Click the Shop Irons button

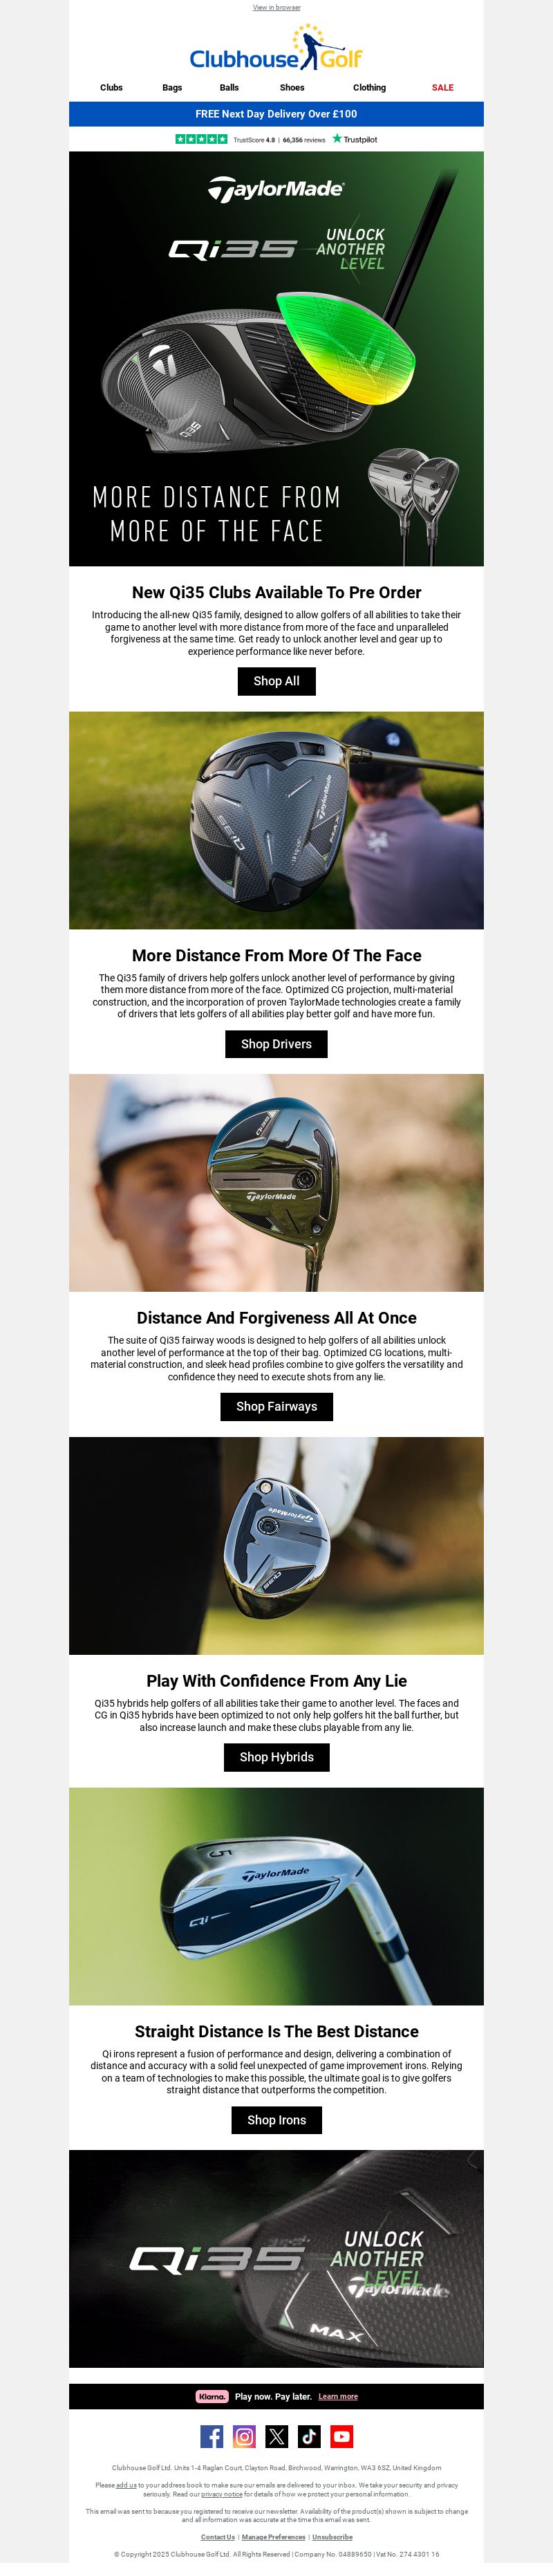[277, 2120]
